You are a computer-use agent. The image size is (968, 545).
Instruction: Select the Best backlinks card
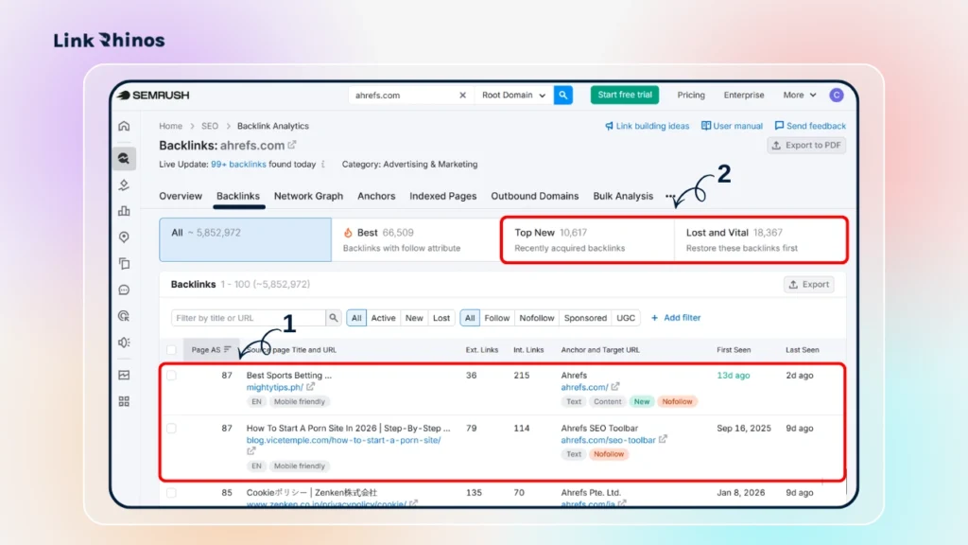click(416, 239)
